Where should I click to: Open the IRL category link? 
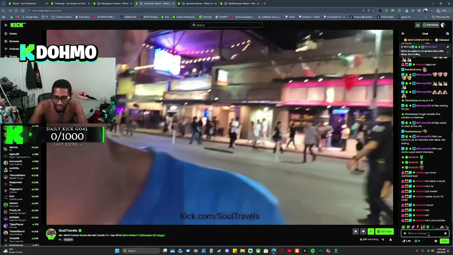click(60, 239)
